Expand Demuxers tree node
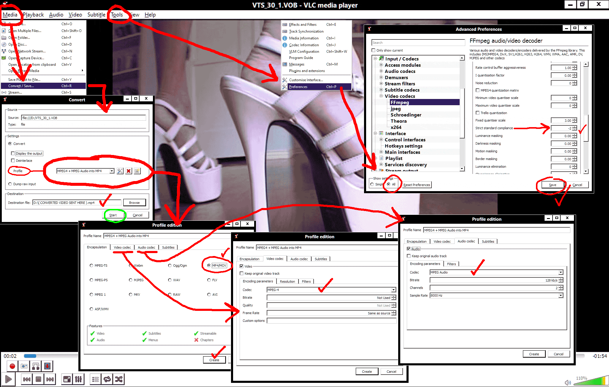 (381, 77)
